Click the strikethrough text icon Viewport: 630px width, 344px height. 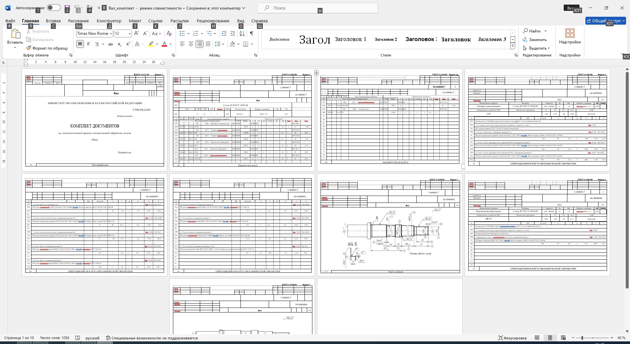click(x=111, y=44)
